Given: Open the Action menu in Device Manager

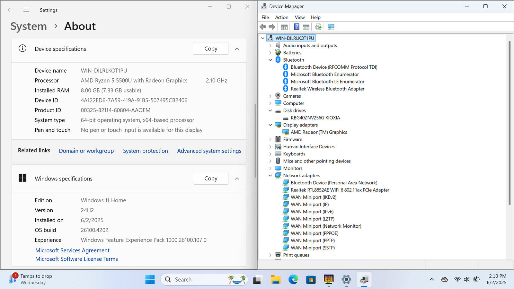Looking at the screenshot, I should pyautogui.click(x=281, y=17).
